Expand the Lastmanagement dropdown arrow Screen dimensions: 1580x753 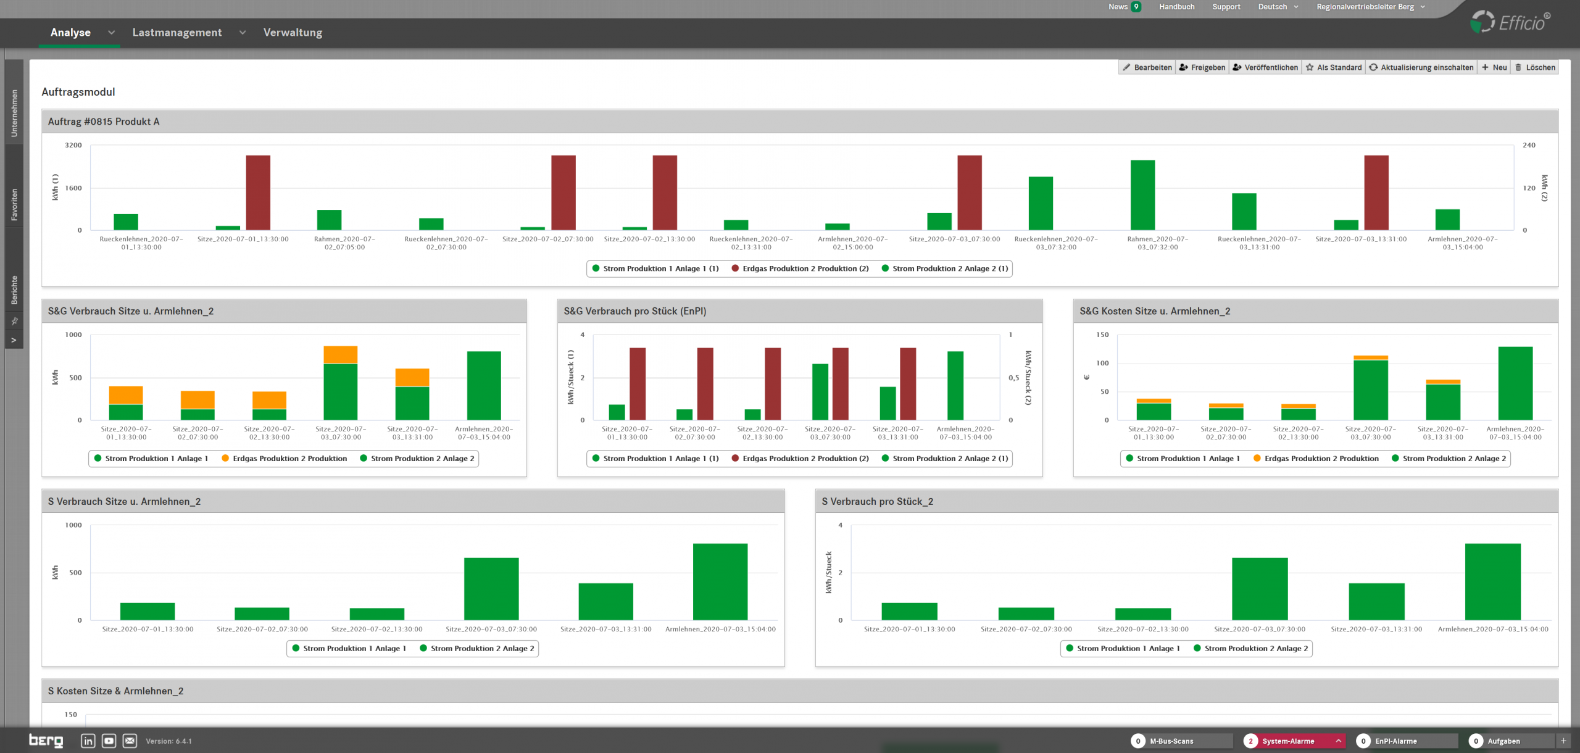[x=243, y=33]
